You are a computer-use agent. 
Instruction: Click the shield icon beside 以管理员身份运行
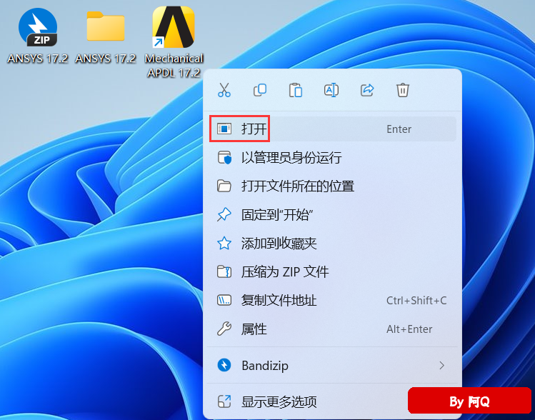(x=224, y=158)
